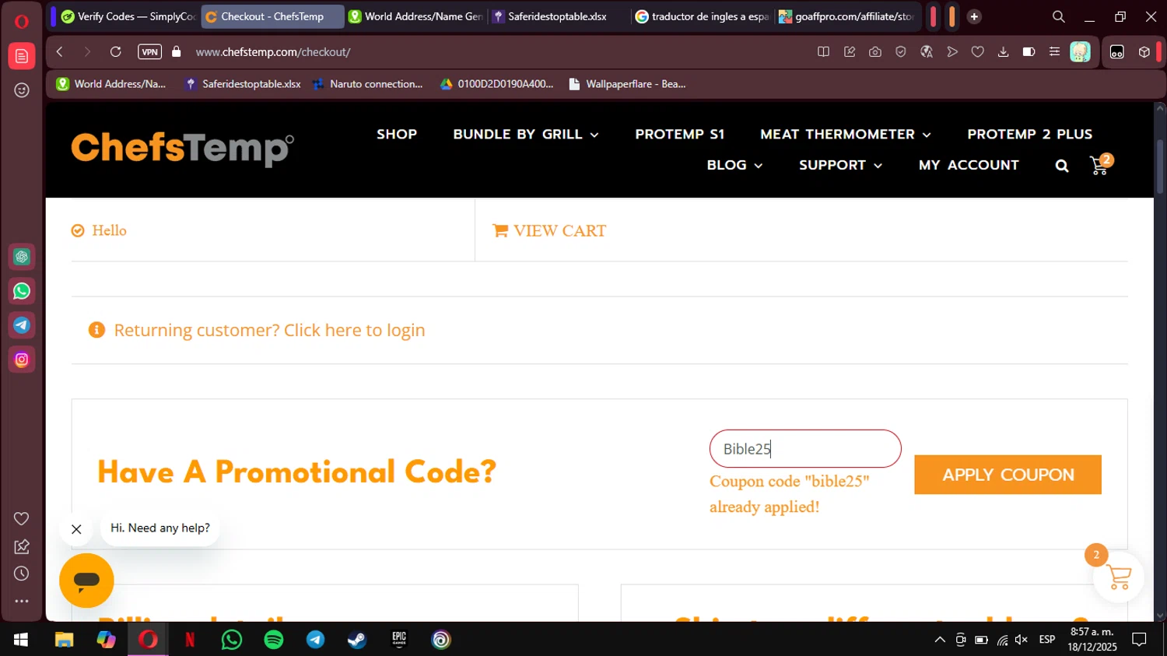Expand the SUPPORT dropdown menu
Viewport: 1167px width, 656px height.
point(840,165)
